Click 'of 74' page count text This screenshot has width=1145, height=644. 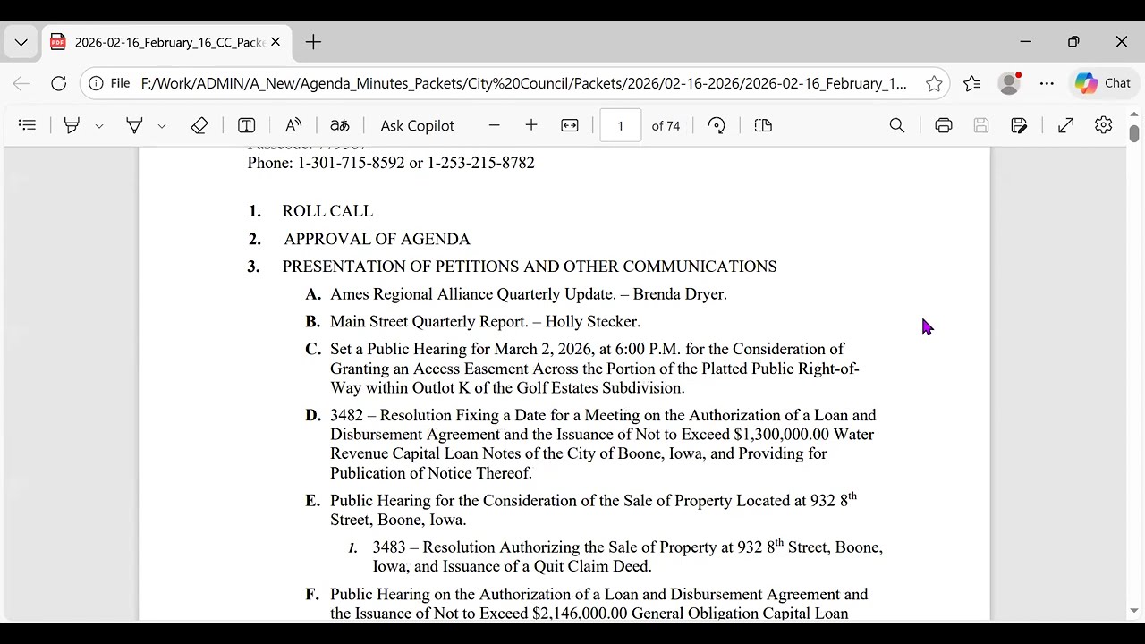pyautogui.click(x=666, y=126)
